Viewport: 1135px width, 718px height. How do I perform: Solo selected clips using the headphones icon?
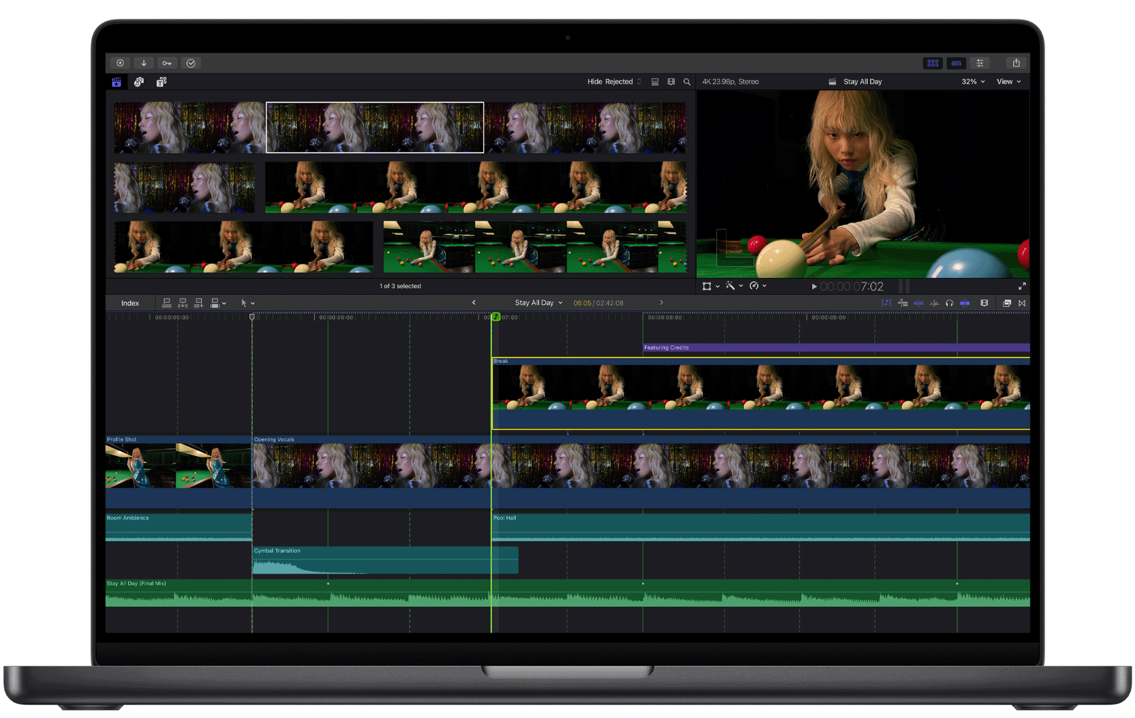[x=950, y=303]
